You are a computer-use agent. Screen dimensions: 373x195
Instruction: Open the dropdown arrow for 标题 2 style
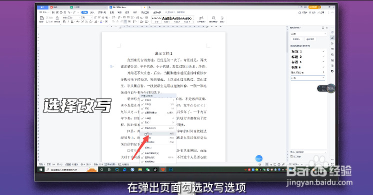tap(323, 56)
